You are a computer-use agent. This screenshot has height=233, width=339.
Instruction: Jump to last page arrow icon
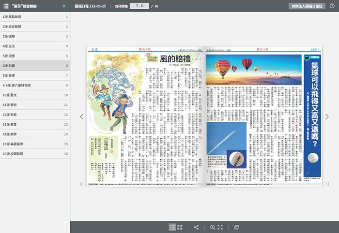pyautogui.click(x=327, y=184)
